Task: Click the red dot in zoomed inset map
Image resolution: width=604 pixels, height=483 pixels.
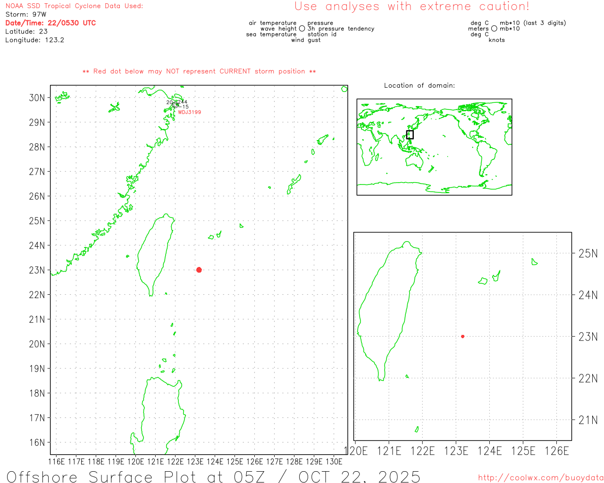Action: pos(462,336)
